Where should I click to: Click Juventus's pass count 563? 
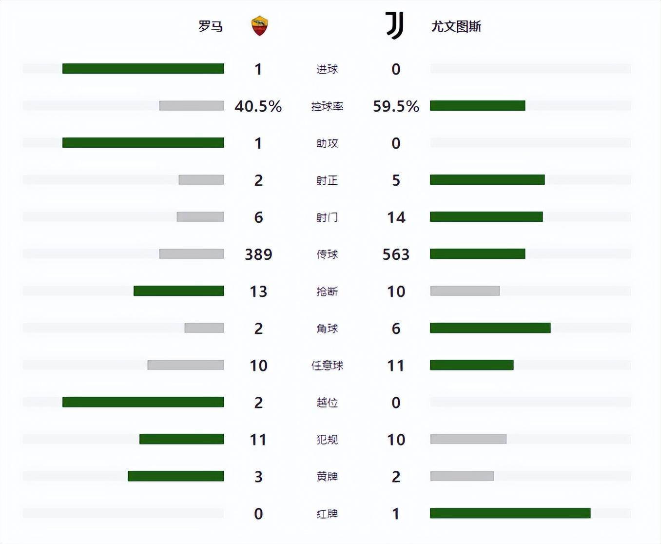point(396,254)
